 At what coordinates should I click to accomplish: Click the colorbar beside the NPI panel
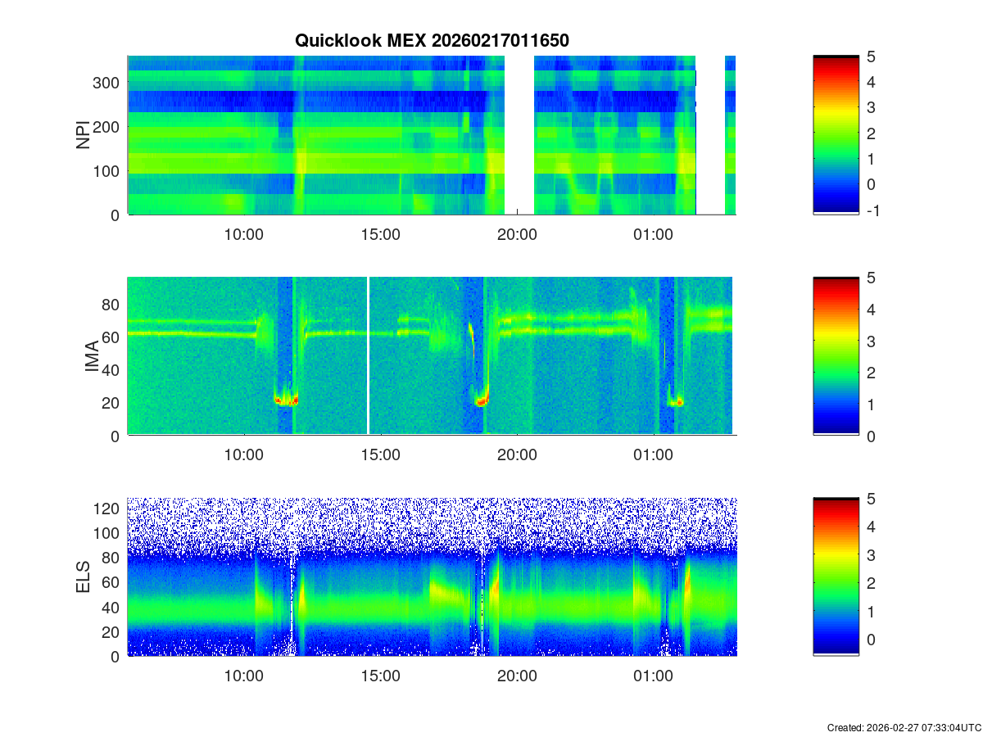836,134
